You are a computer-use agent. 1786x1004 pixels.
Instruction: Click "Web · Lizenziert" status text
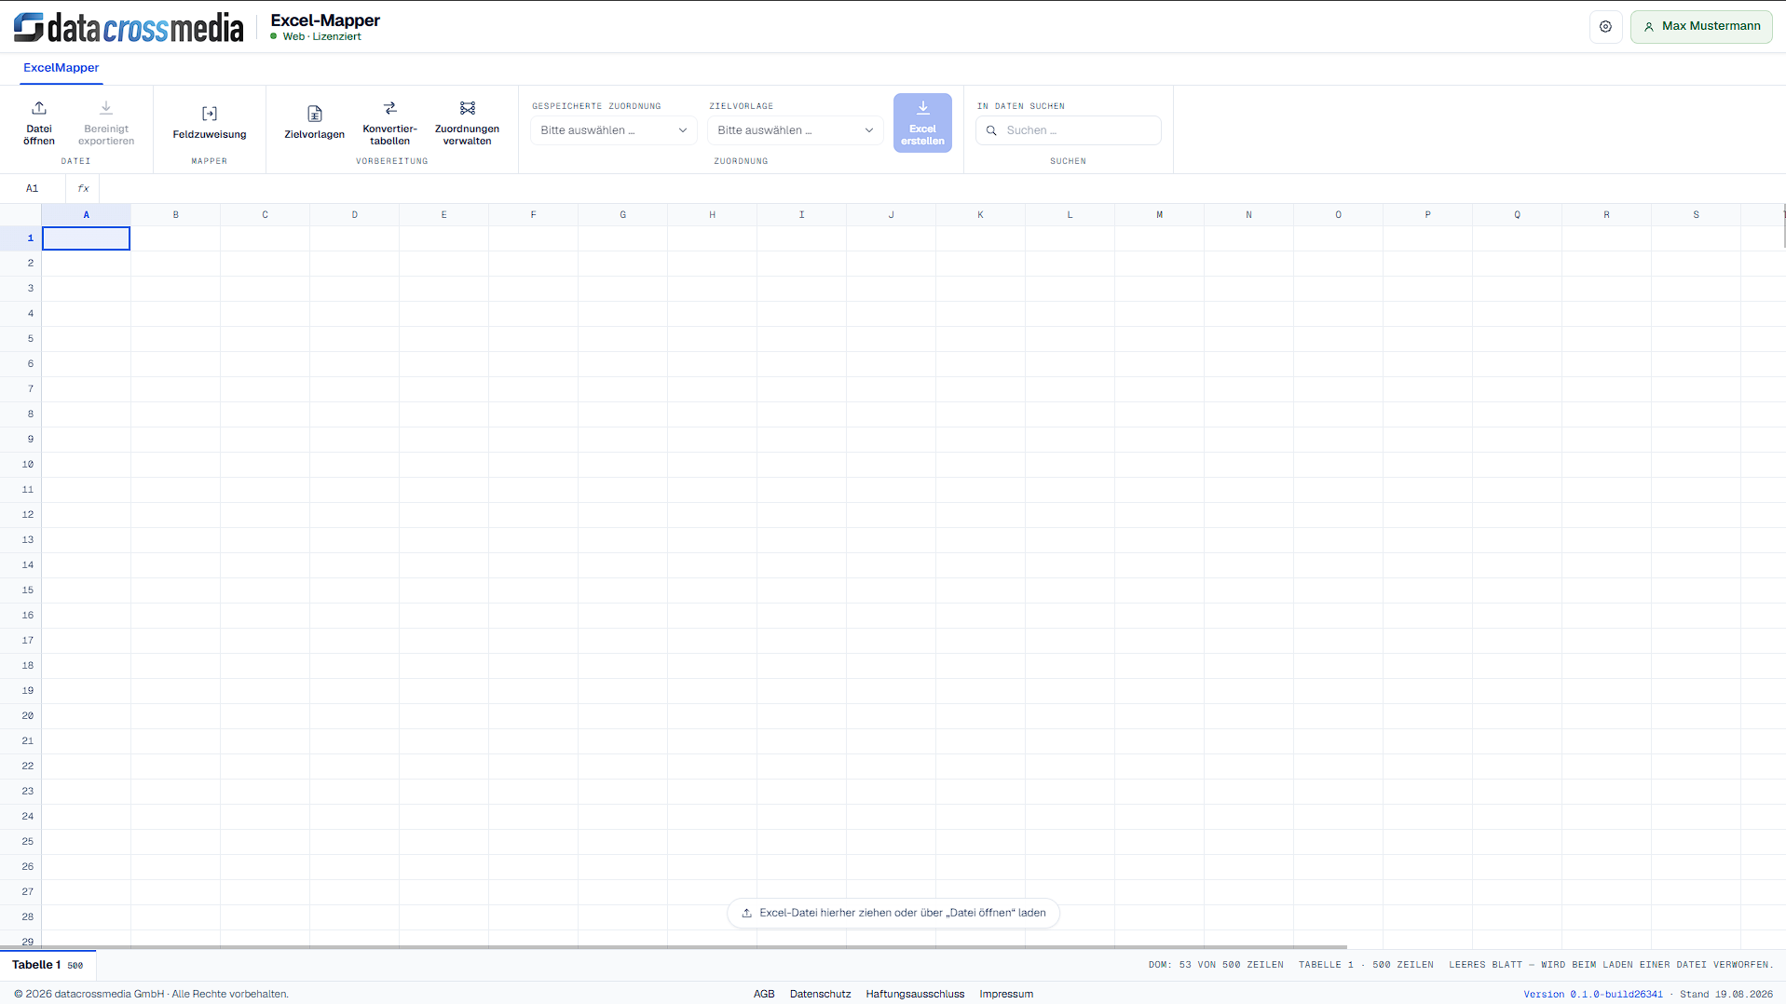point(321,37)
